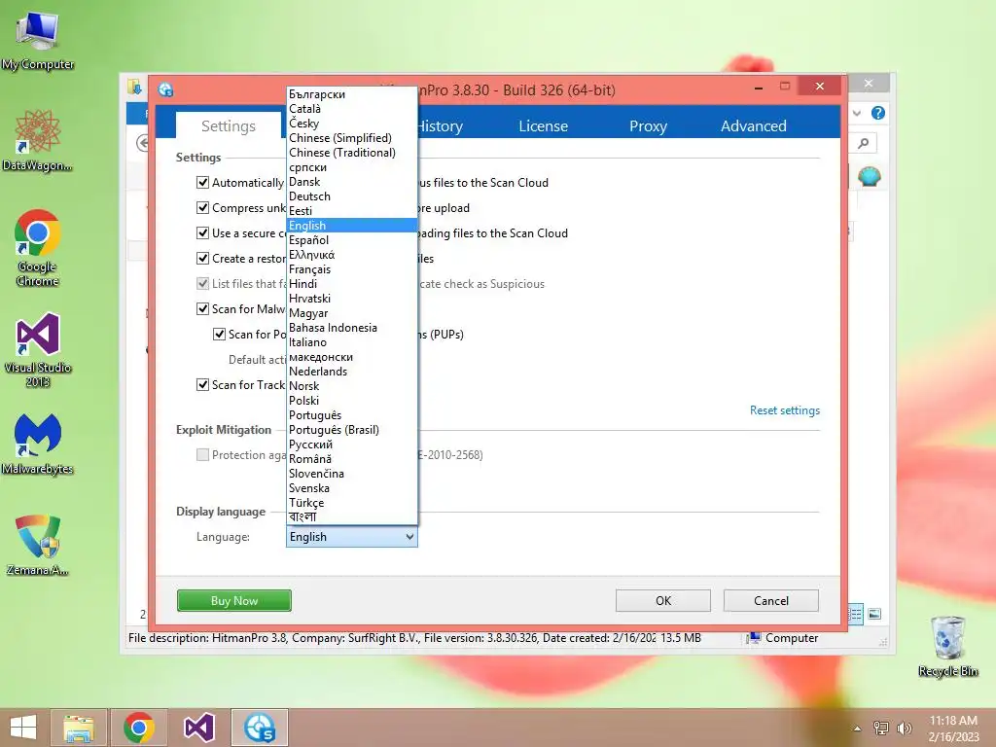Click Explorer window help question mark icon
The image size is (996, 747).
pyautogui.click(x=878, y=113)
